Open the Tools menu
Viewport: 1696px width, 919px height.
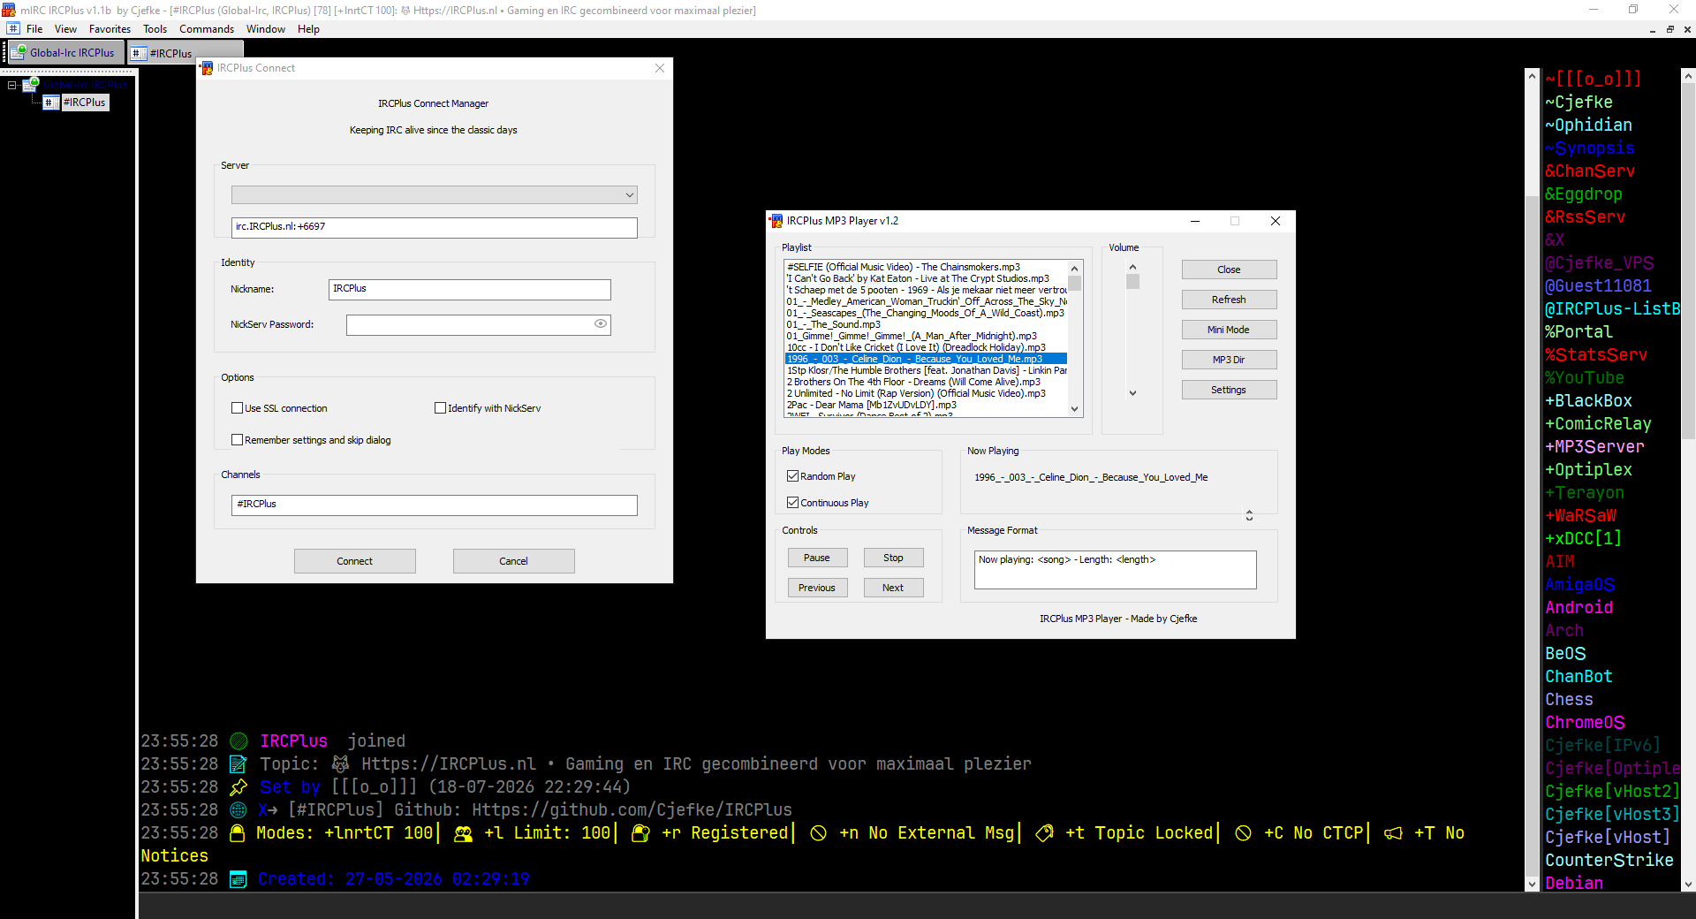click(155, 29)
